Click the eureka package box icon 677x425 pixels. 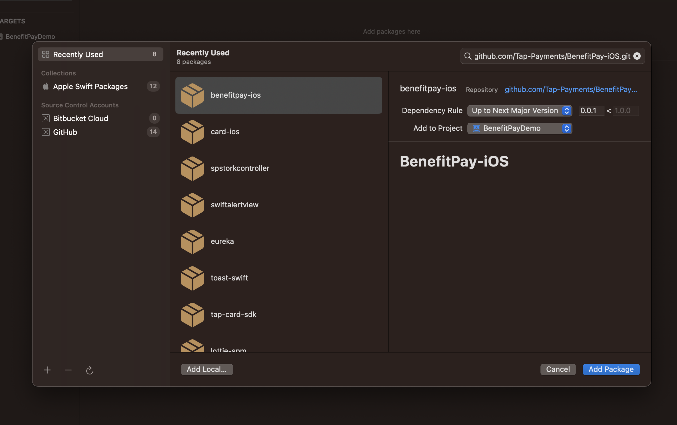[192, 242]
